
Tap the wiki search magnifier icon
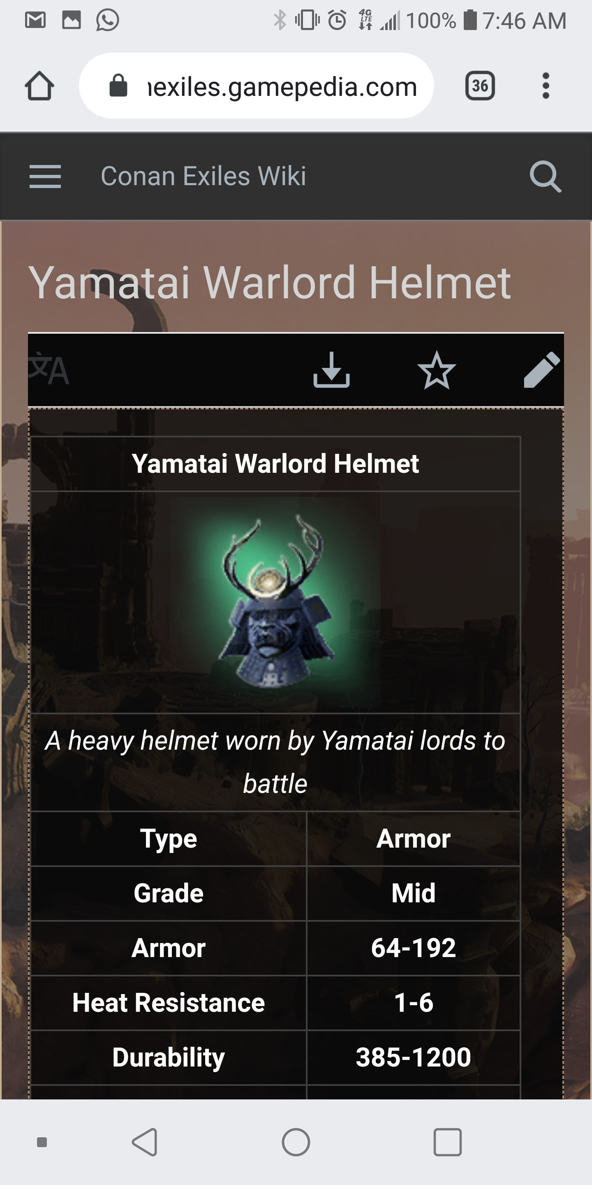point(545,176)
